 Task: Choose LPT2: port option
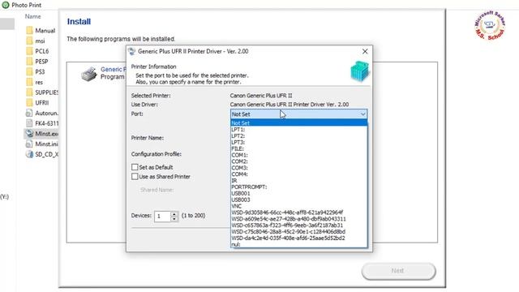pyautogui.click(x=299, y=135)
